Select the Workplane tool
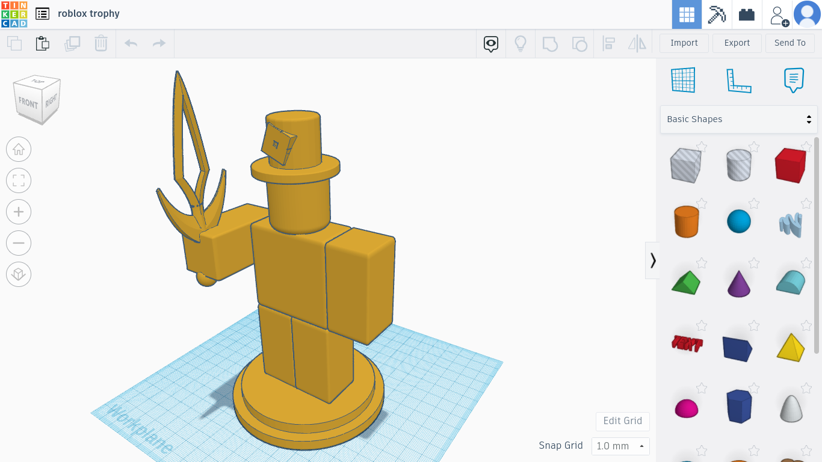The height and width of the screenshot is (462, 822). 683,80
